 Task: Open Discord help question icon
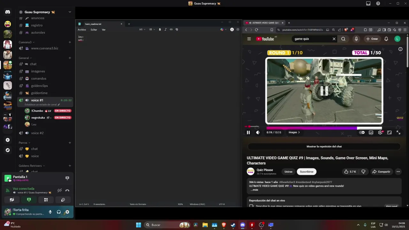click(x=378, y=4)
